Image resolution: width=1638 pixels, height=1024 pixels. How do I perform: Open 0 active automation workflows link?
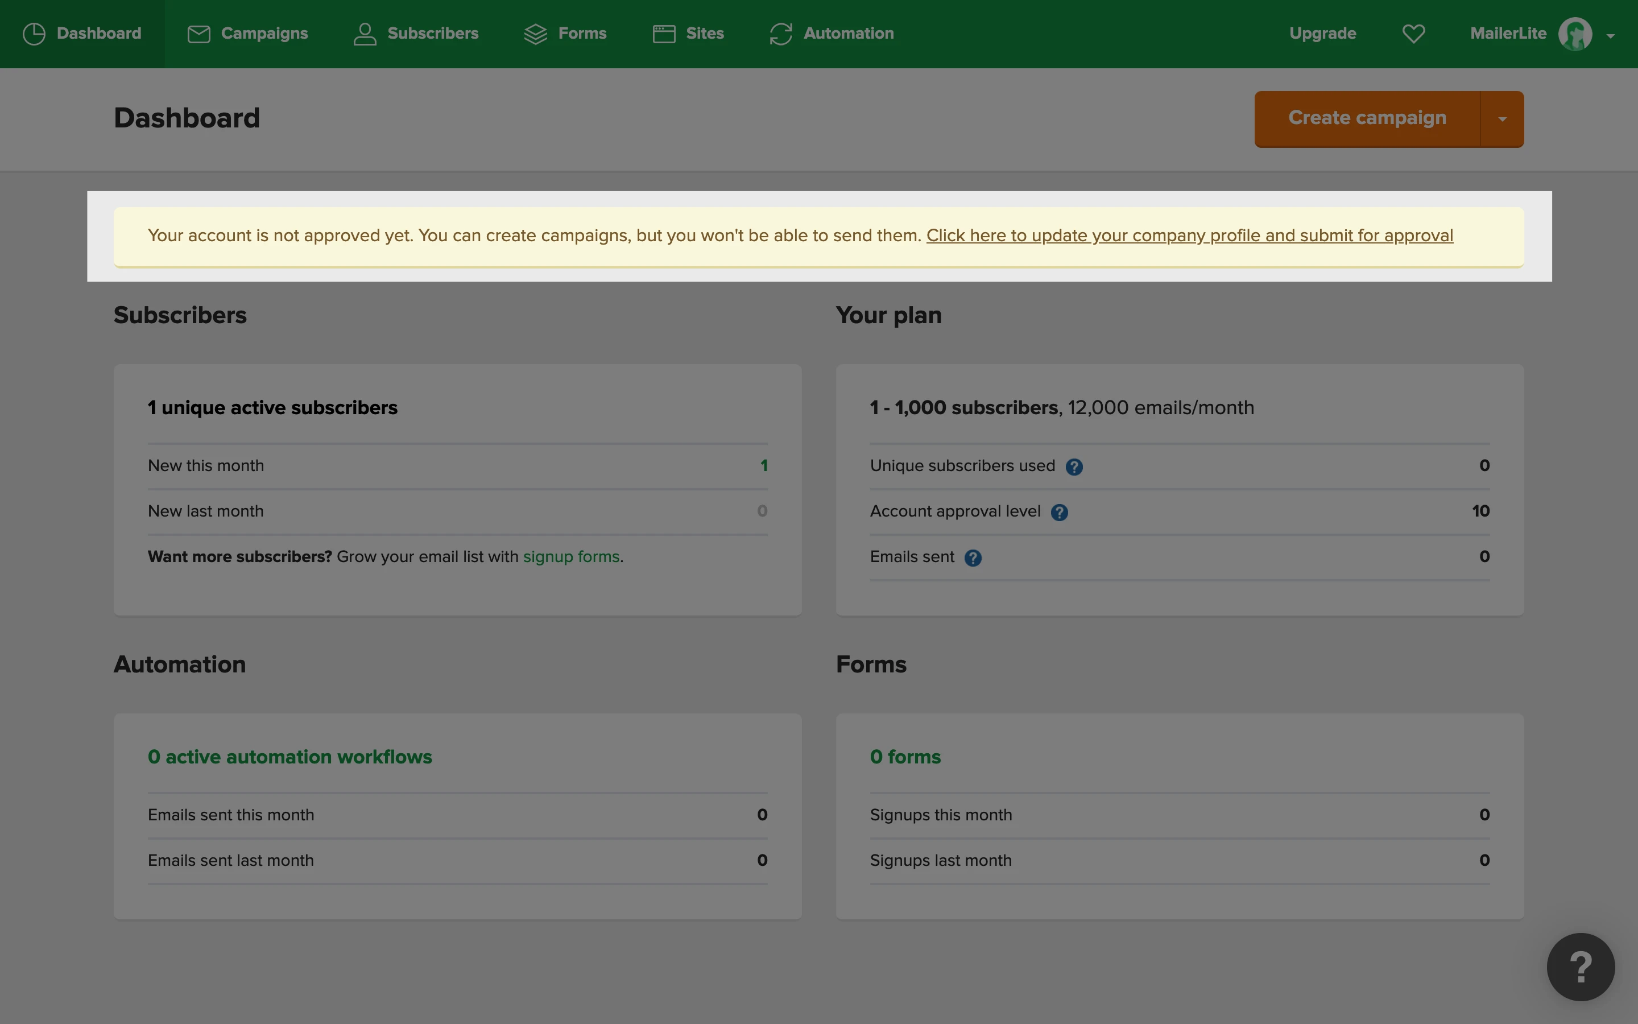(x=289, y=757)
